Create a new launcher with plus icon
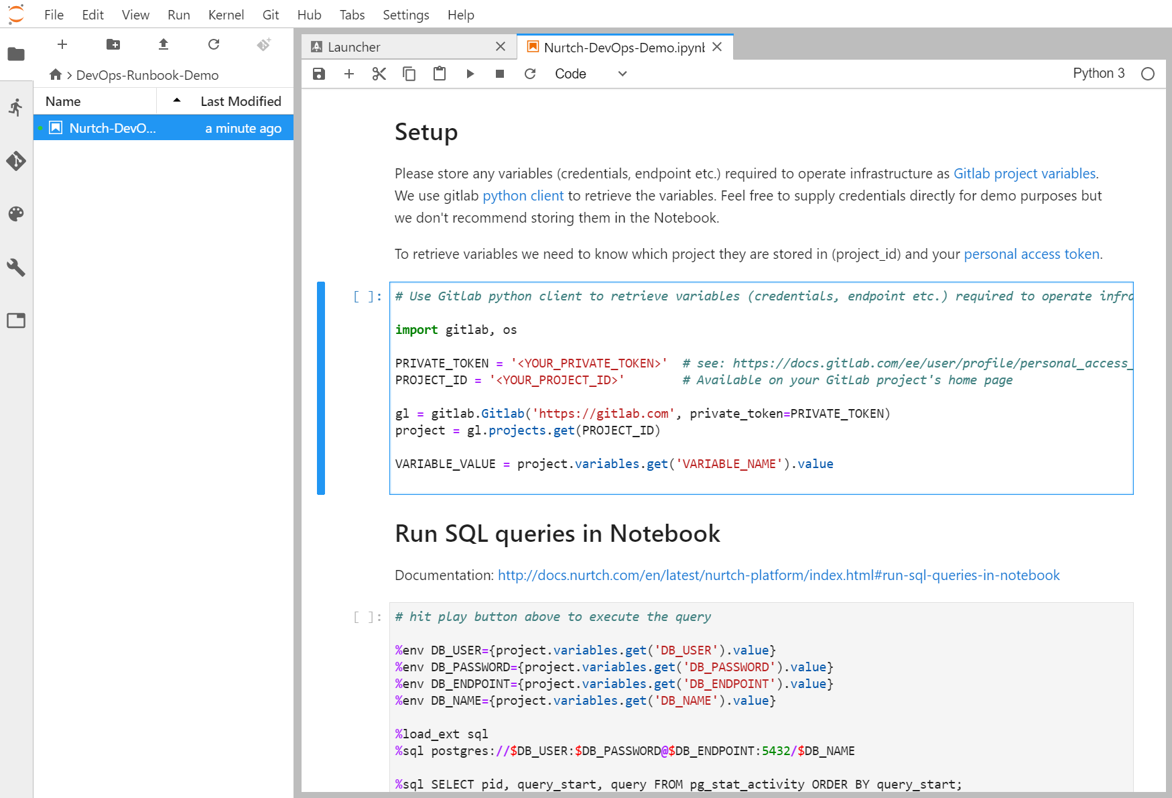 click(62, 44)
